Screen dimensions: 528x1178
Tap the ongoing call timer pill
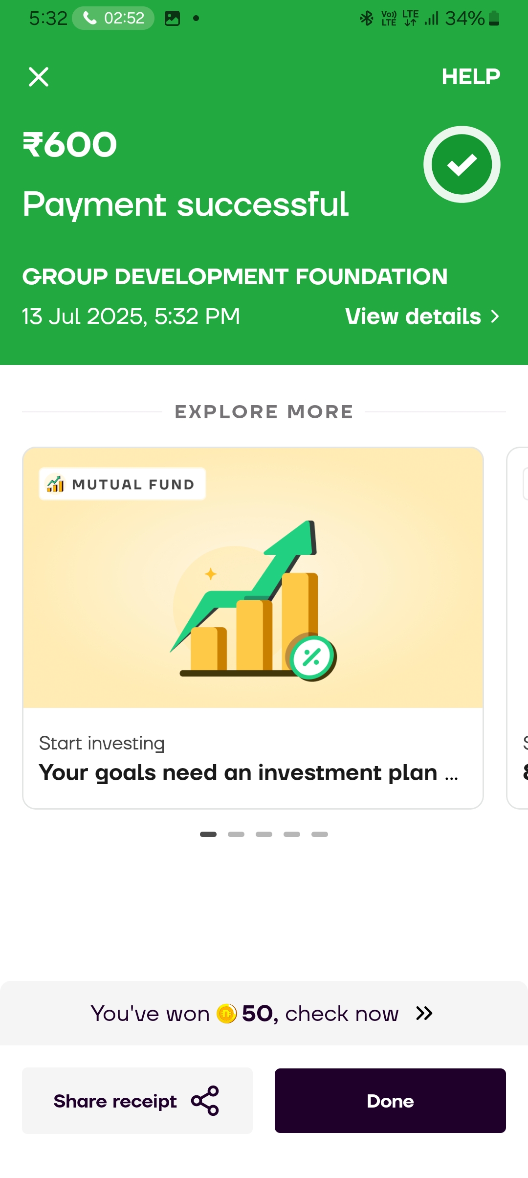[113, 19]
